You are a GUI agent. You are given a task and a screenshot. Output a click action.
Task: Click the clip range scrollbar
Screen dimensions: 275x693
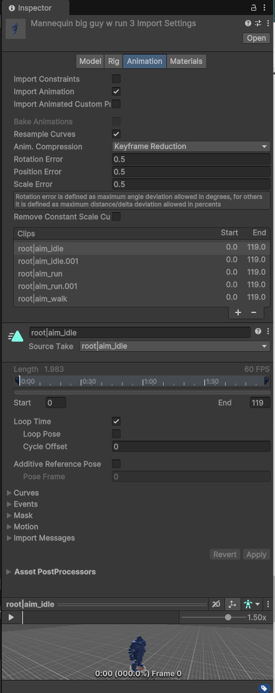[x=142, y=393]
